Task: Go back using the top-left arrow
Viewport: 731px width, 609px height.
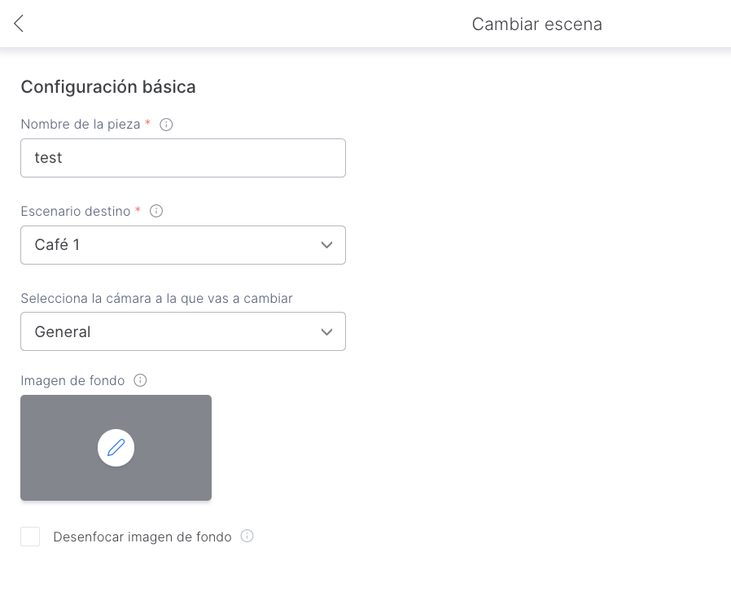Action: [19, 24]
